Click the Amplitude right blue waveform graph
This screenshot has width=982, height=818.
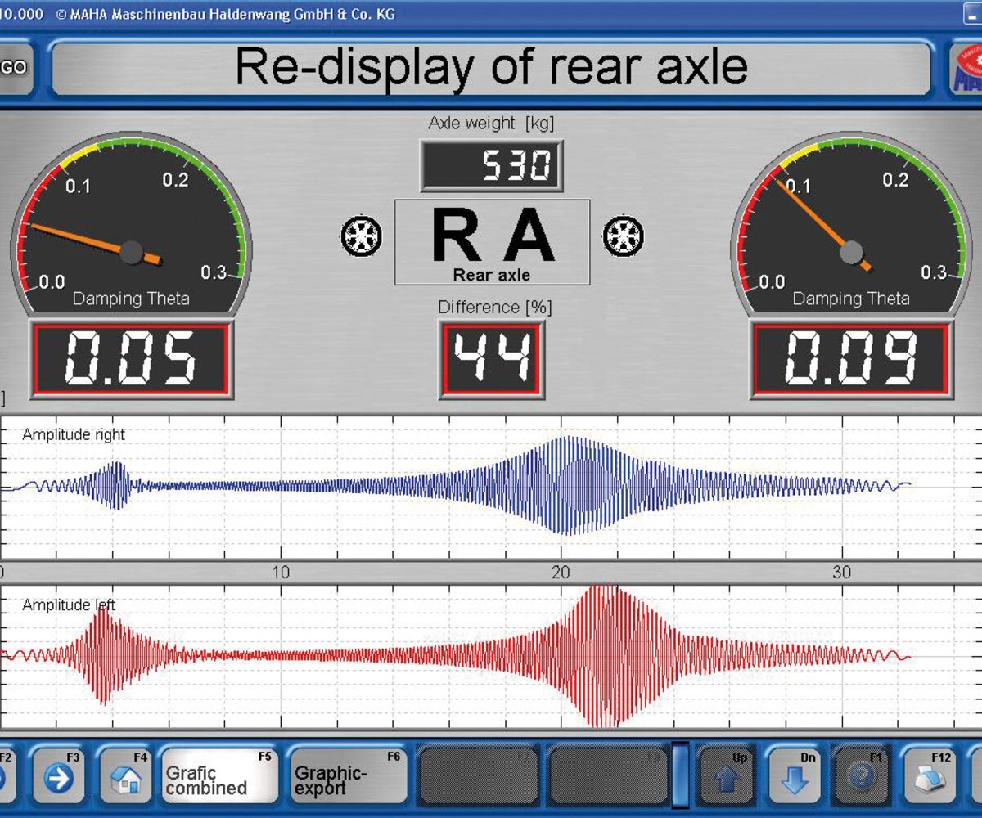[491, 487]
